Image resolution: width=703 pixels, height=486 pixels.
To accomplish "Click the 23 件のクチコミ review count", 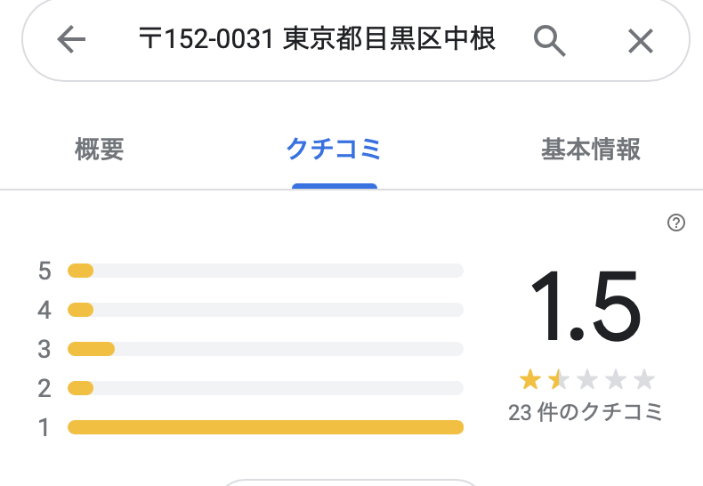I will (586, 413).
